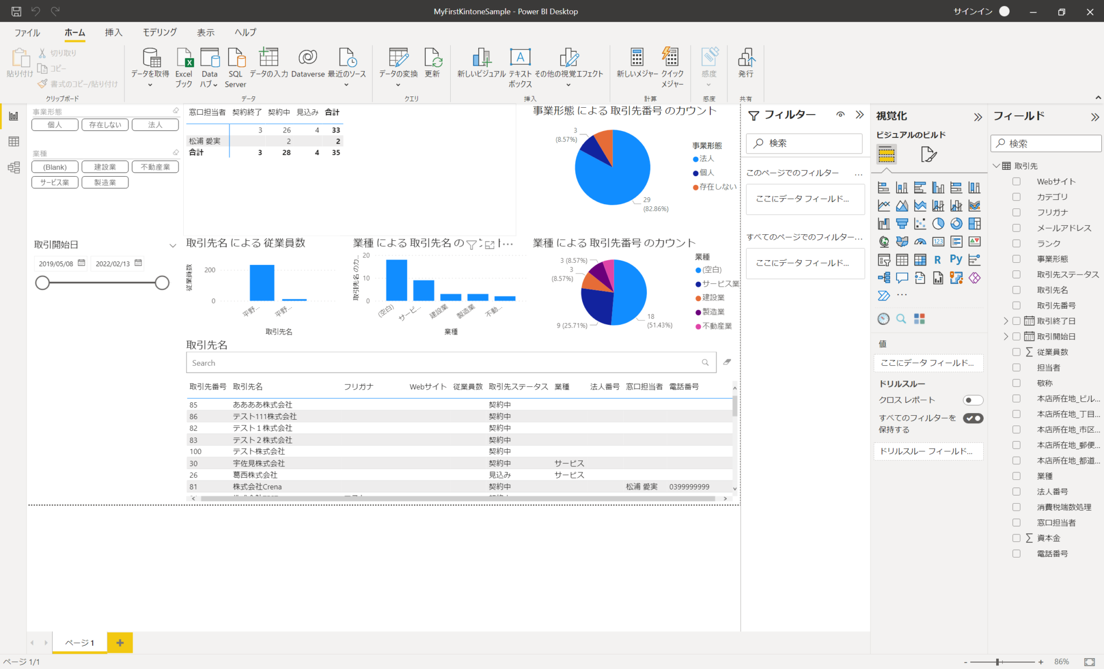
Task: Disable すべてのフィルターを保持する toggle
Action: [x=973, y=418]
